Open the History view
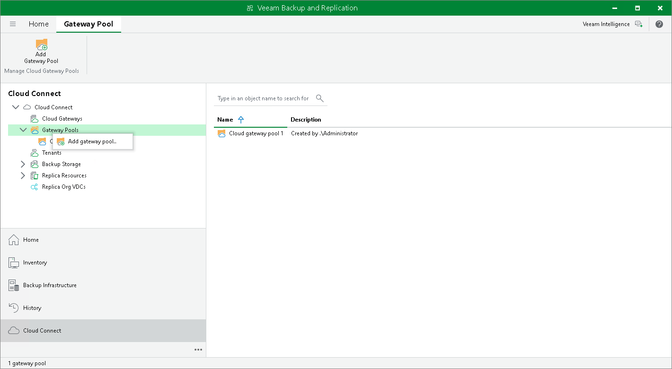The height and width of the screenshot is (369, 672). tap(103, 308)
